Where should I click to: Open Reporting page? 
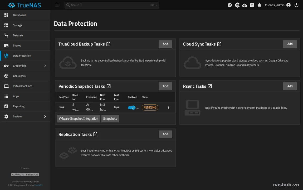tap(25, 106)
